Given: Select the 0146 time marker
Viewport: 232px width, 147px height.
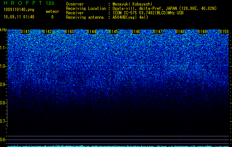Looking at the screenshot, I should click(x=136, y=32).
